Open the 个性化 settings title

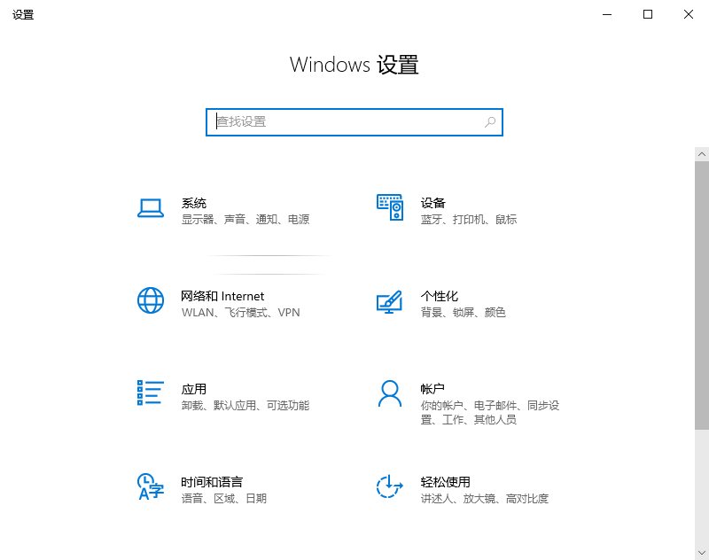point(440,296)
